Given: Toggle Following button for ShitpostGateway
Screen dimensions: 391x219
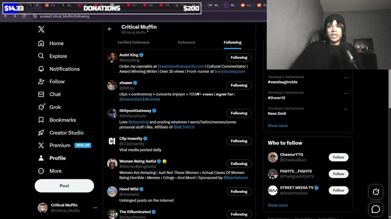Looking at the screenshot, I should click(239, 113).
